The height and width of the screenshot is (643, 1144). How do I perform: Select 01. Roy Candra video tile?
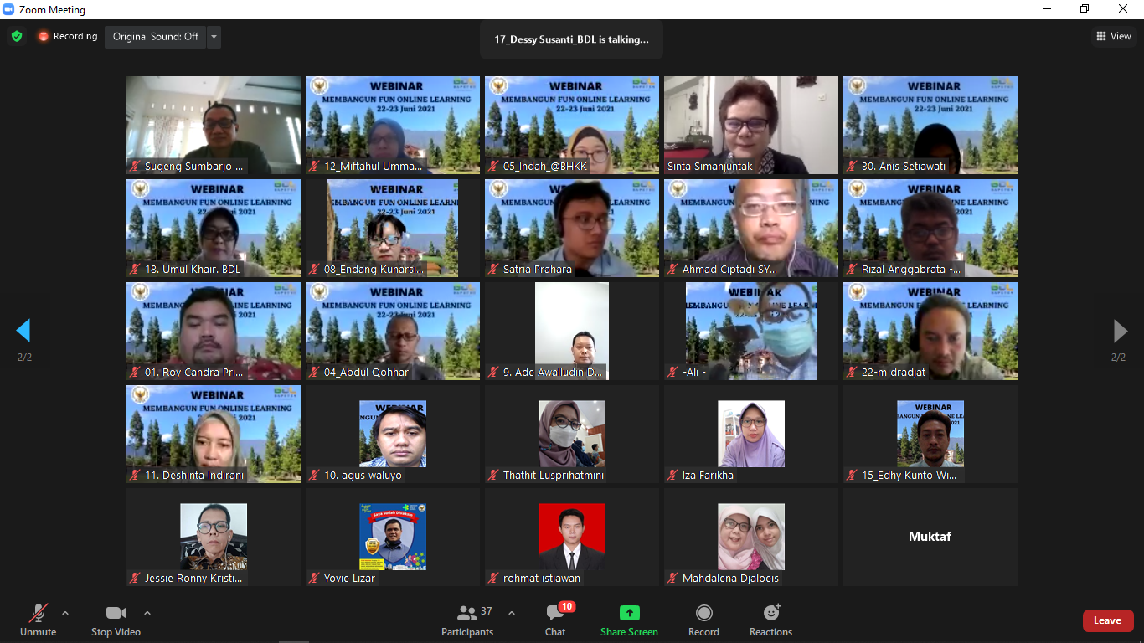click(x=214, y=331)
